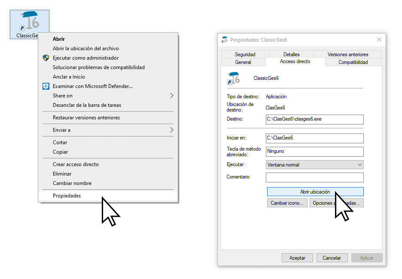Click the Cambiar icono button

[x=287, y=203]
